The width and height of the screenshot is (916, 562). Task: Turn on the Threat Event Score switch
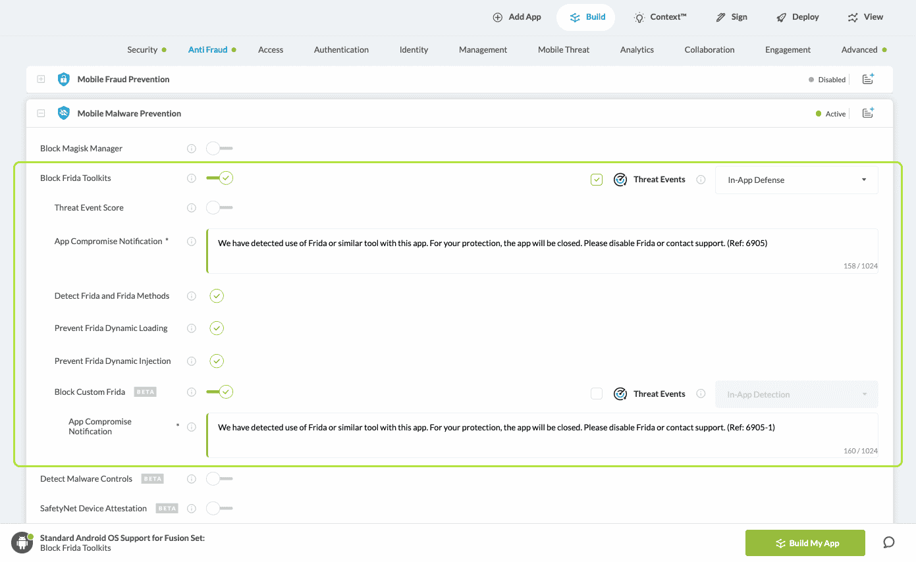pos(219,208)
